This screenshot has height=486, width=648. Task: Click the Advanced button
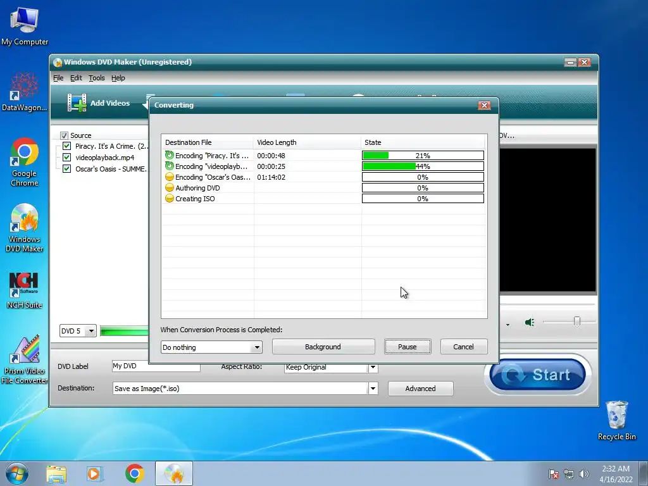tap(420, 389)
